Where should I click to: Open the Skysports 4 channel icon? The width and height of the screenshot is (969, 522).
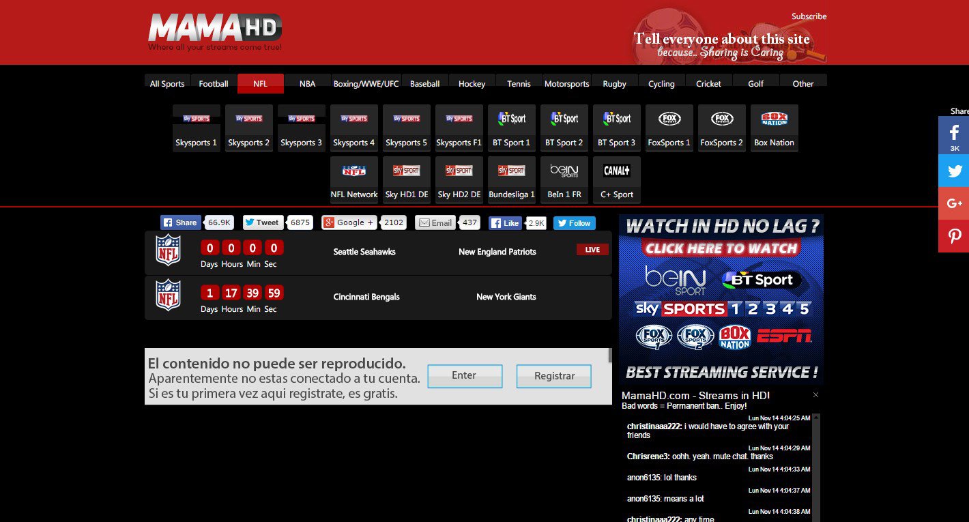click(x=354, y=128)
